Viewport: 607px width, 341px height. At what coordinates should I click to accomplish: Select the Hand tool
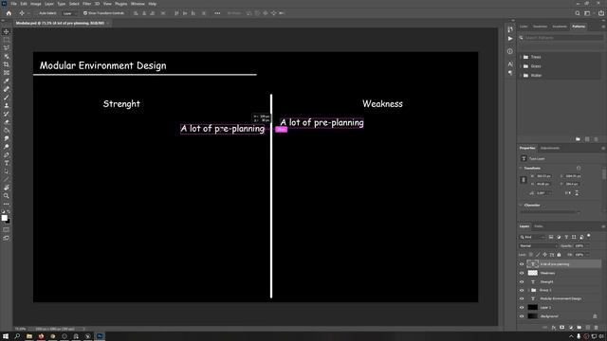7,188
